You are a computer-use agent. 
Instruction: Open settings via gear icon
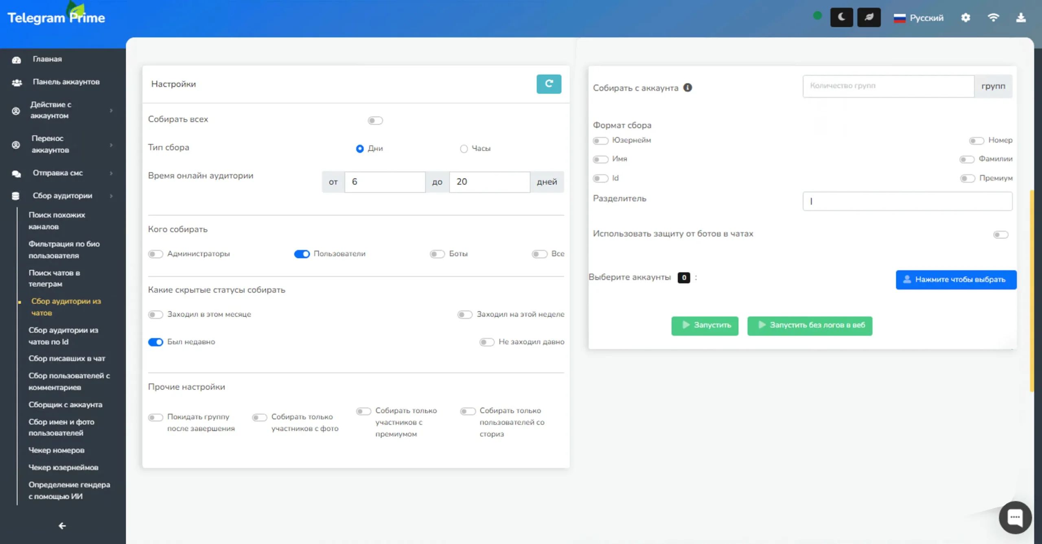[965, 18]
